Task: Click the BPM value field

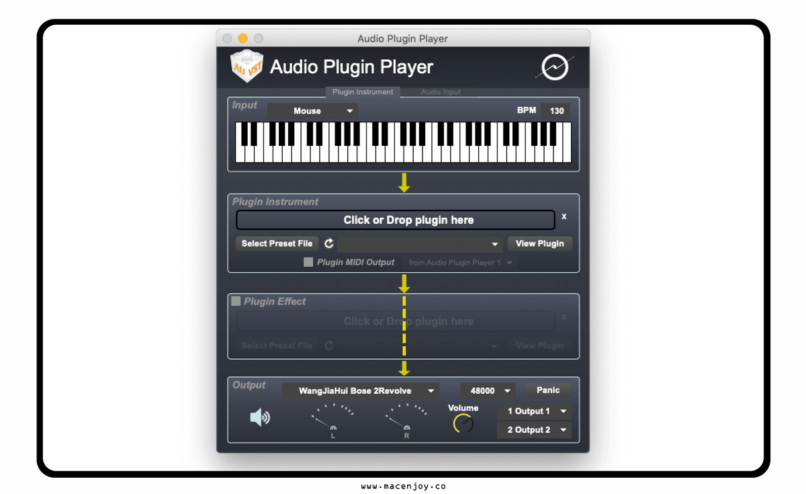Action: coord(556,111)
